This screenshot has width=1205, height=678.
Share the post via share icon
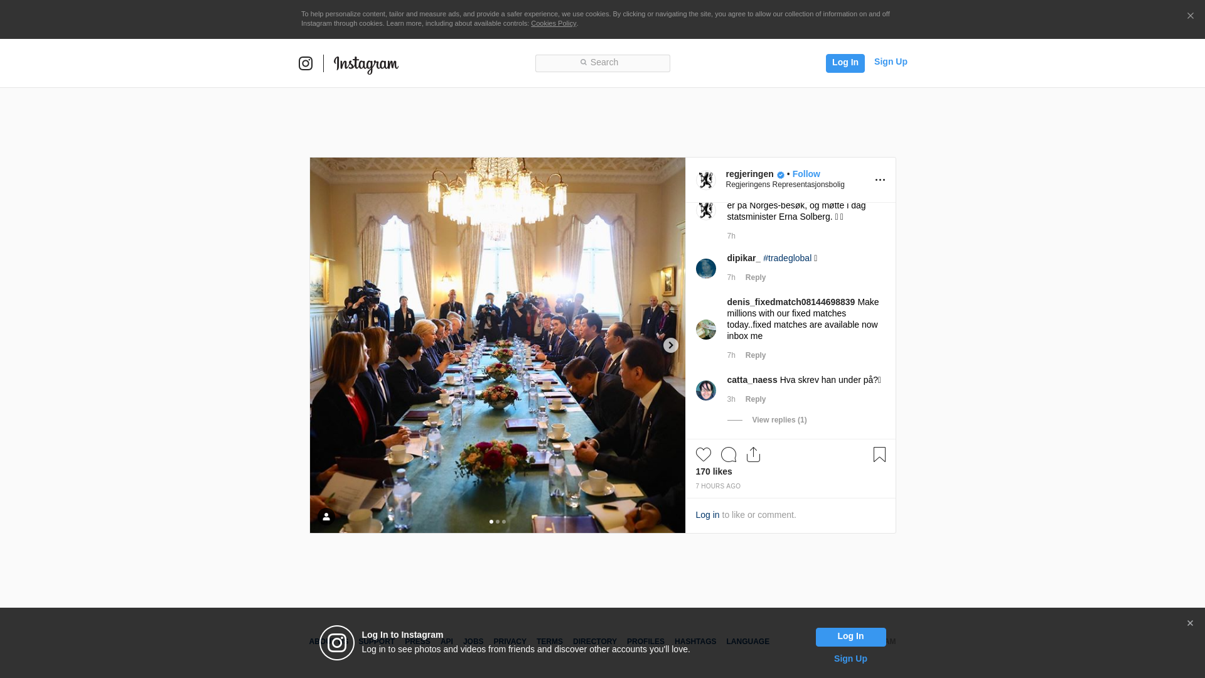click(x=754, y=455)
